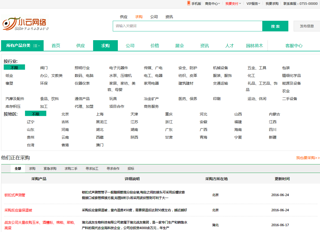This screenshot has height=232, width=320.
Task: Select the 不限 region filter
Action: (36, 114)
